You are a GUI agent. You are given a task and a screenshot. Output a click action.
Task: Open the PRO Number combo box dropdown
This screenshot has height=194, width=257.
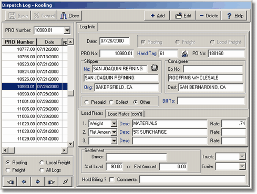coord(67,30)
